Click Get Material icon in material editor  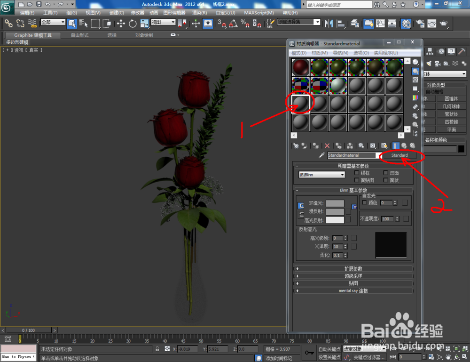(296, 146)
